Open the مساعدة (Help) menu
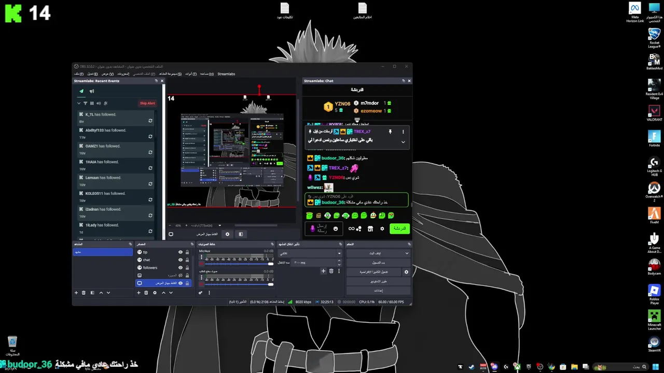The height and width of the screenshot is (373, 664). pyautogui.click(x=207, y=74)
